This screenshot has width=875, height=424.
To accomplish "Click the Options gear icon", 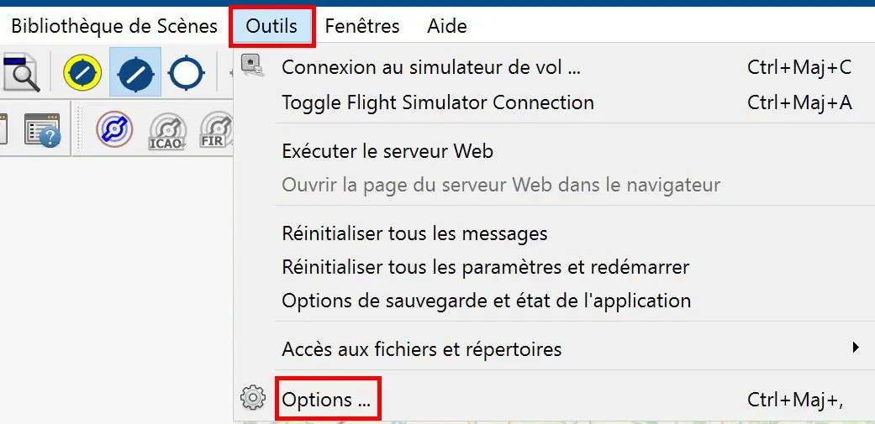I will tap(253, 398).
